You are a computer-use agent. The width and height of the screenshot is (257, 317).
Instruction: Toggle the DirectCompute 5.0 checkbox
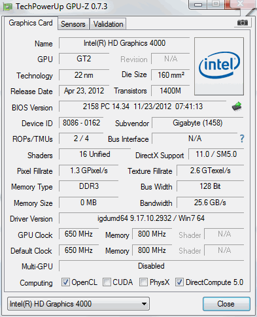click(x=179, y=282)
